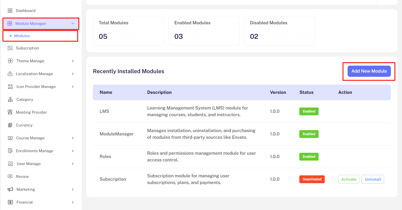Activate the Subscription module
The width and height of the screenshot is (402, 210).
click(348, 179)
